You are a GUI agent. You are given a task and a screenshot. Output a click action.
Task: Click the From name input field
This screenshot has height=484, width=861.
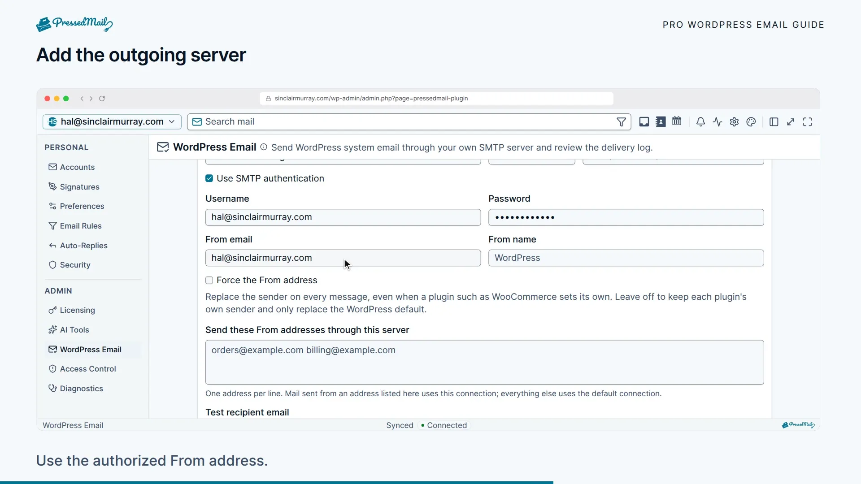[626, 258]
